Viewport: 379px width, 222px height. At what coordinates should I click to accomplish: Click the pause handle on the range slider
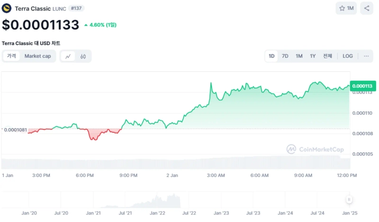click(x=349, y=200)
